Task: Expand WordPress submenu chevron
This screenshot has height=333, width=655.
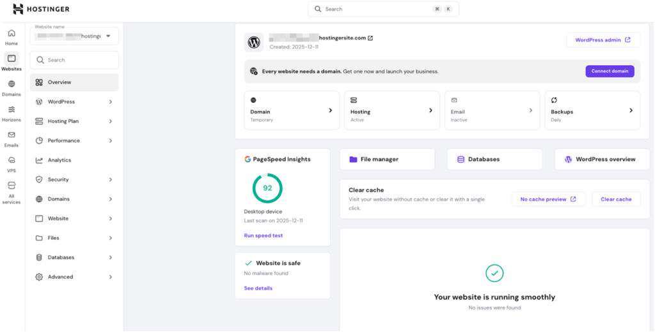Action: tap(111, 101)
